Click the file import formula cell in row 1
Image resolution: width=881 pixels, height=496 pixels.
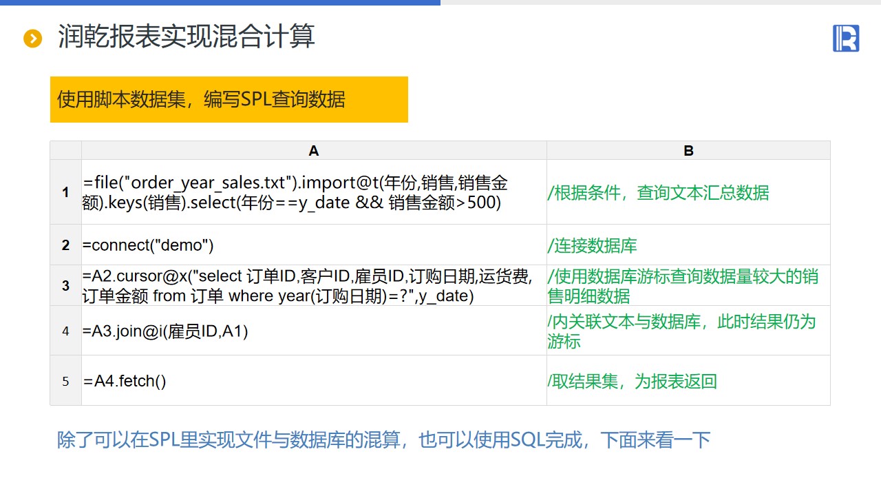pyautogui.click(x=296, y=193)
